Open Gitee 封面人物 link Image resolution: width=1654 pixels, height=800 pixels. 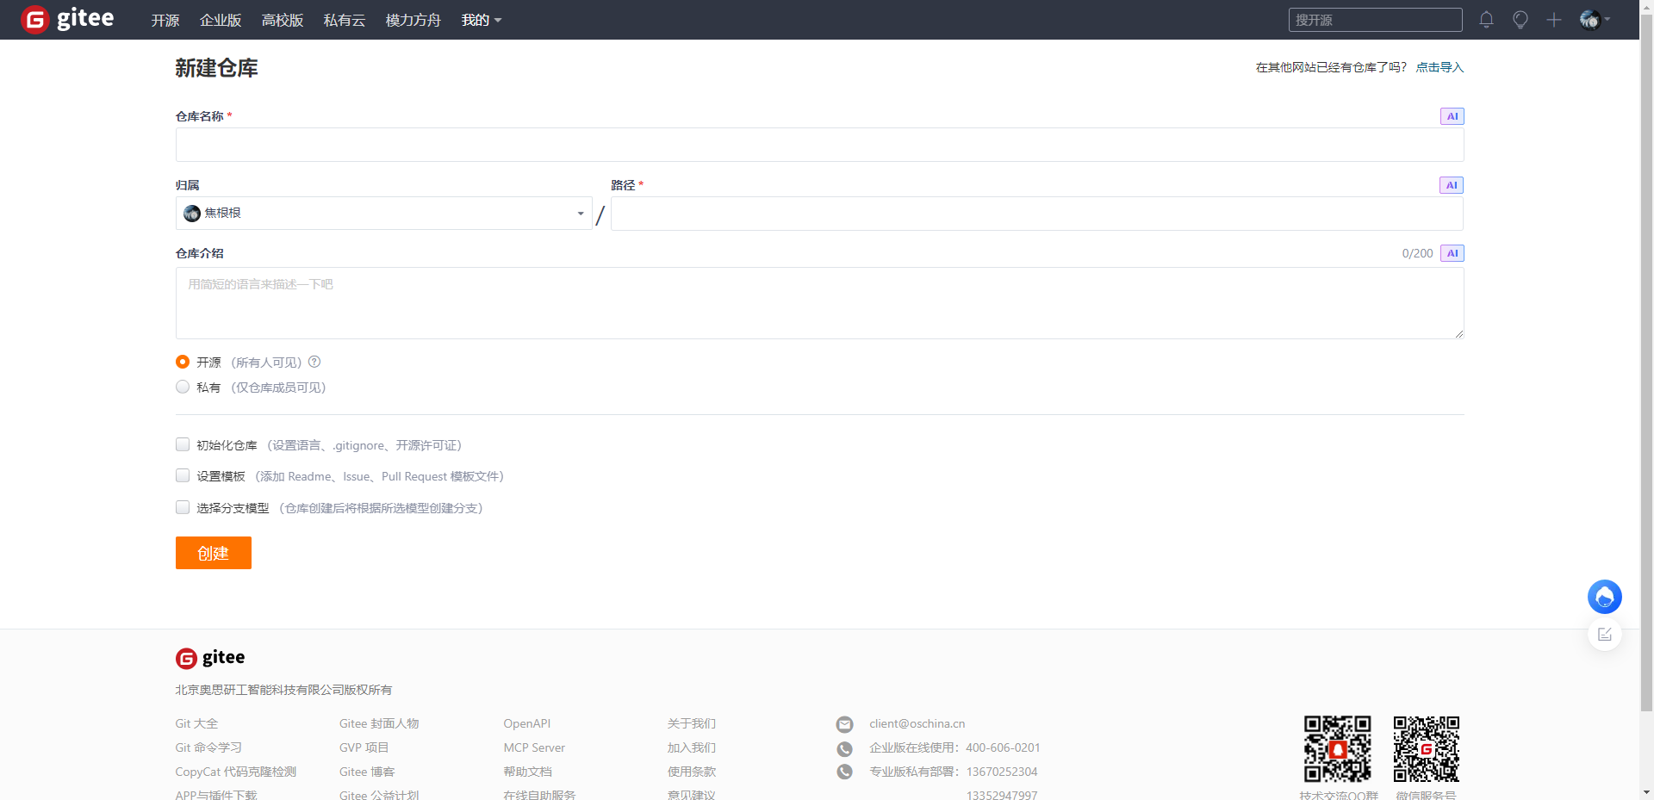(379, 723)
